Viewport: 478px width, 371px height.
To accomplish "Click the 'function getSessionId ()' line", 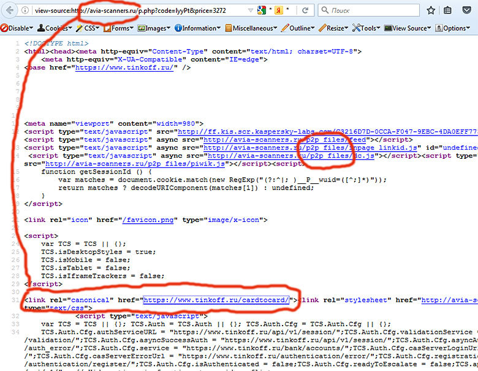I will [x=96, y=172].
